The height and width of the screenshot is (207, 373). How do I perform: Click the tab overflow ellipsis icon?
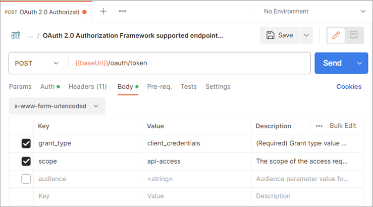[123, 11]
